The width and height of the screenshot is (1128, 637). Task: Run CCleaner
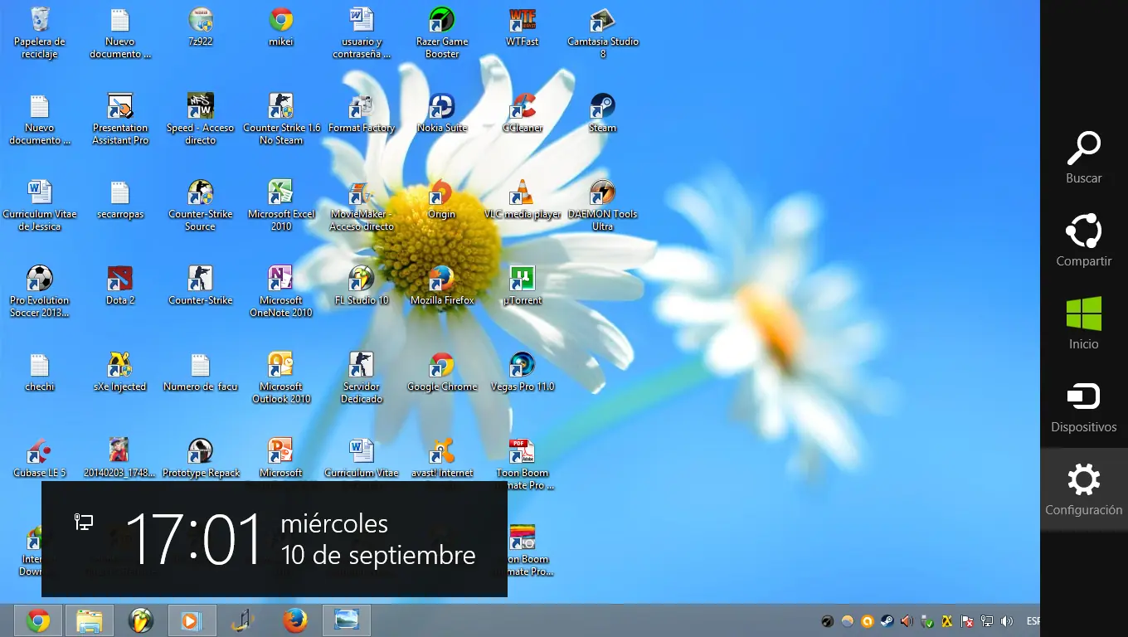[521, 107]
